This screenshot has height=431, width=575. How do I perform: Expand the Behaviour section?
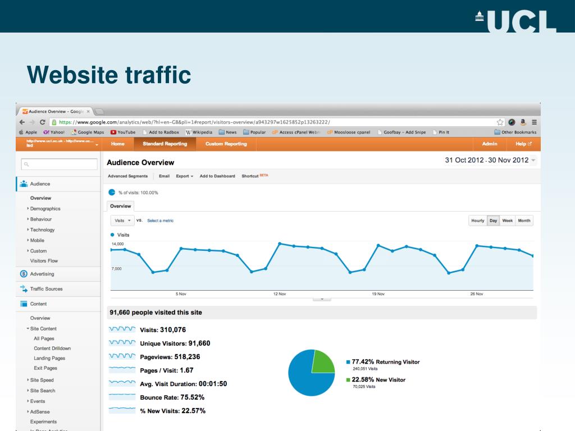point(40,219)
